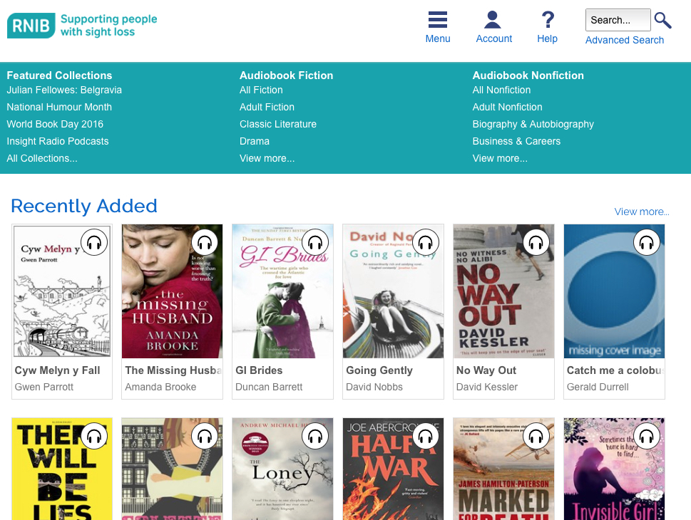
Task: Open Advanced Search
Action: (x=624, y=40)
